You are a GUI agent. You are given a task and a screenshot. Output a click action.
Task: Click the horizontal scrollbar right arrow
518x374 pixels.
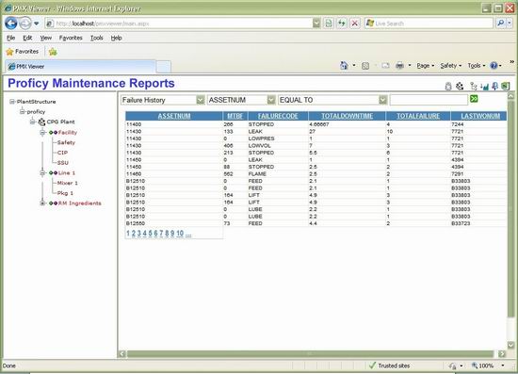502,354
